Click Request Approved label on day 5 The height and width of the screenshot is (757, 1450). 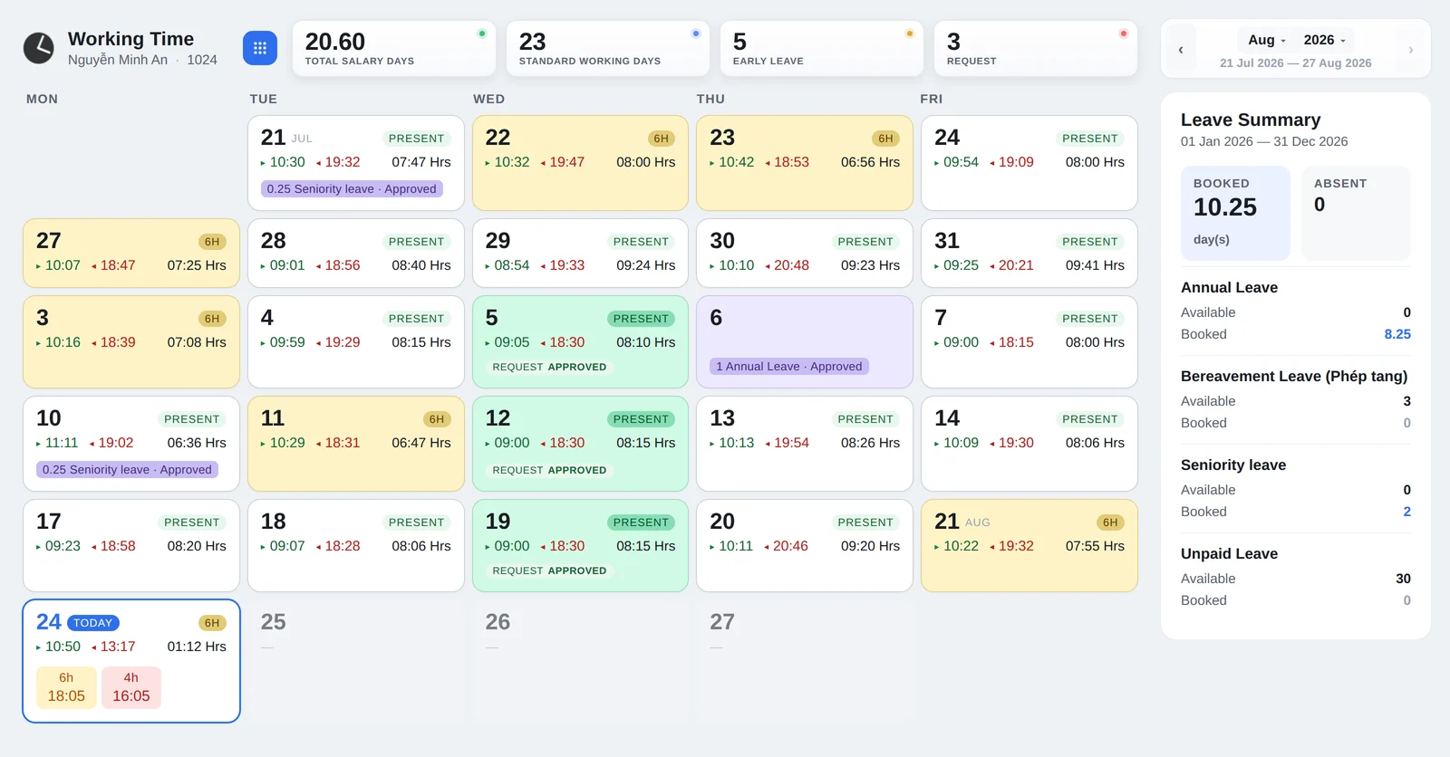coord(549,367)
